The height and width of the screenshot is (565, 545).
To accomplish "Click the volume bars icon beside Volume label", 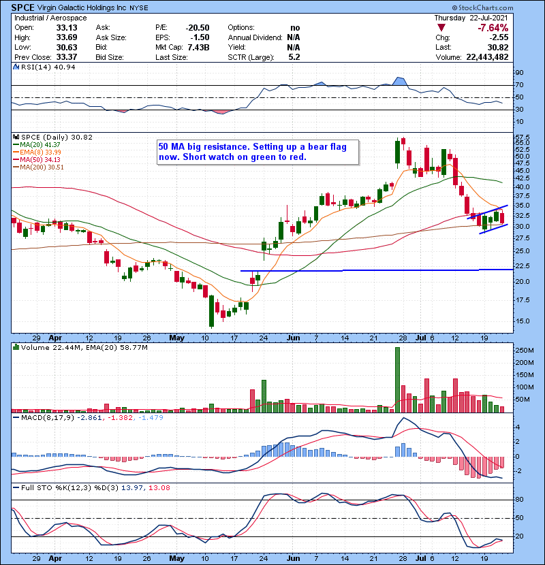I will (x=16, y=347).
